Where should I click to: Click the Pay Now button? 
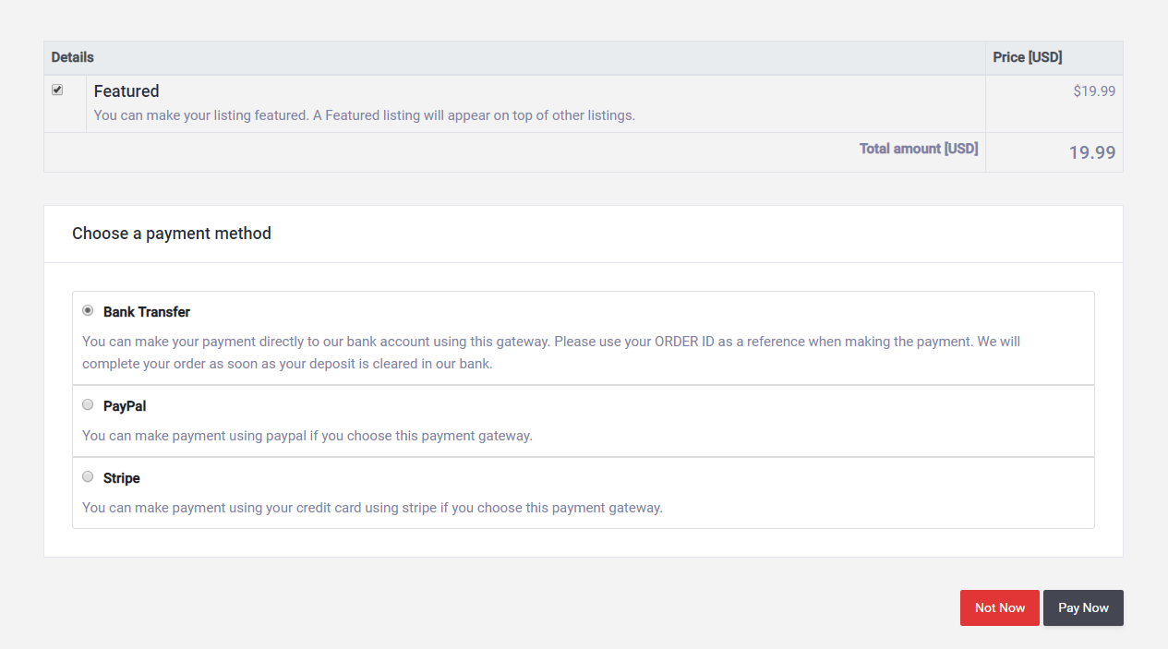[x=1083, y=607]
